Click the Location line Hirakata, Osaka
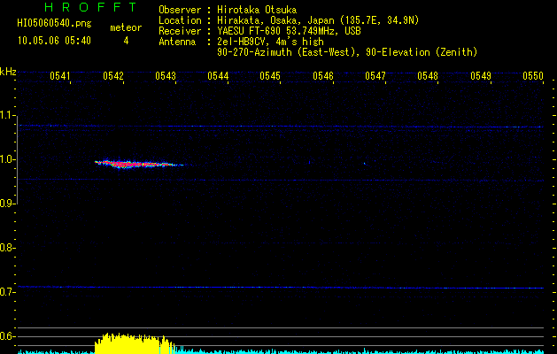Viewport: 557px width, 354px height. point(289,20)
